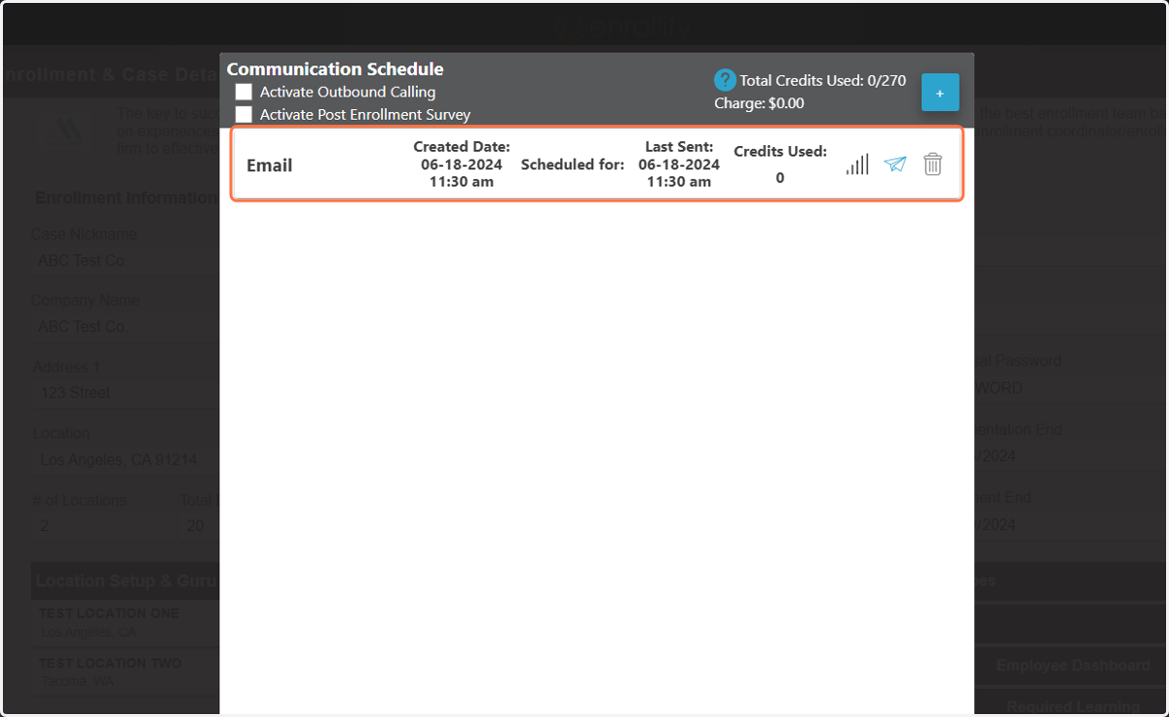Image resolution: width=1169 pixels, height=717 pixels.
Task: Tick Activate Post Enrollment Survey checkbox
Action: (244, 115)
